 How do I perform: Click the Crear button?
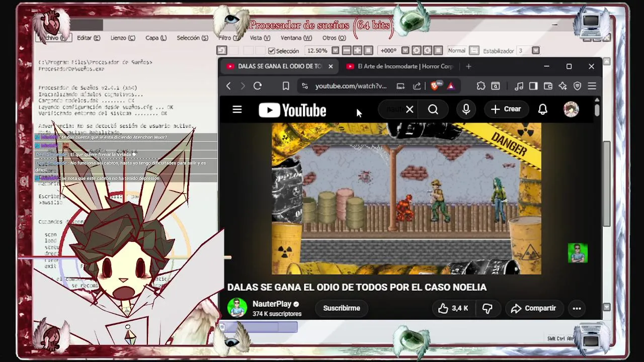point(506,109)
